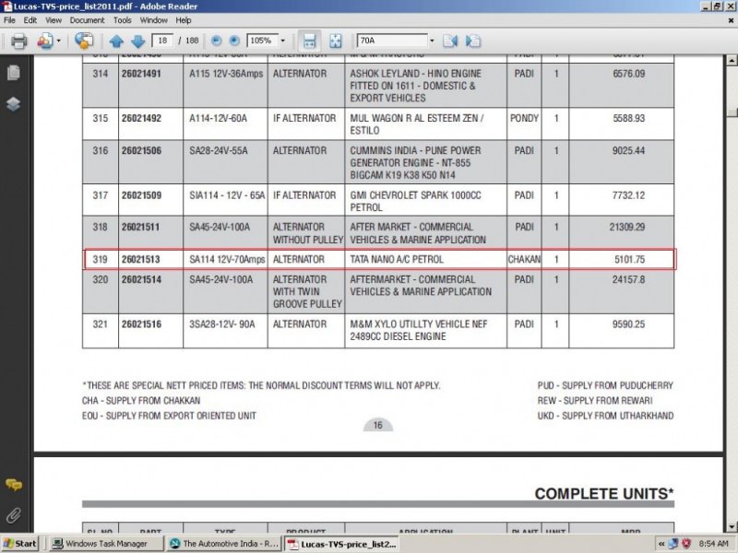Open the Window menu

pos(153,20)
